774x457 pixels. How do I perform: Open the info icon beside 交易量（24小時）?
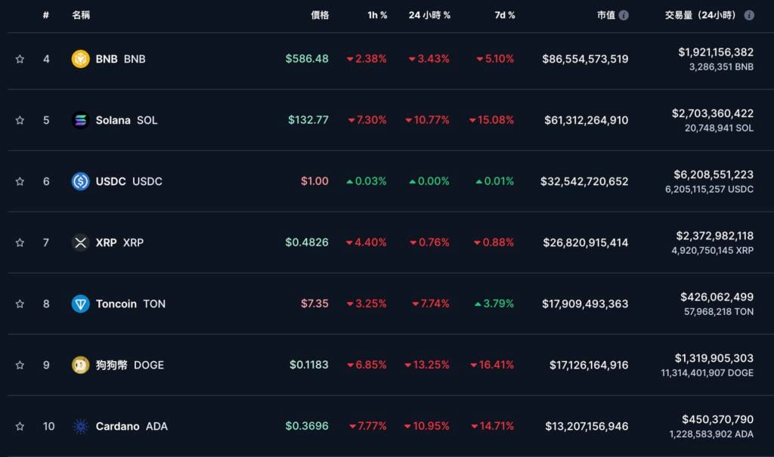coord(749,15)
